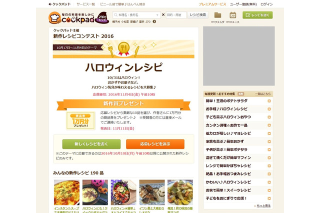Click the レシピ検索 button
Viewport: 320px width, 213px height.
click(x=198, y=15)
